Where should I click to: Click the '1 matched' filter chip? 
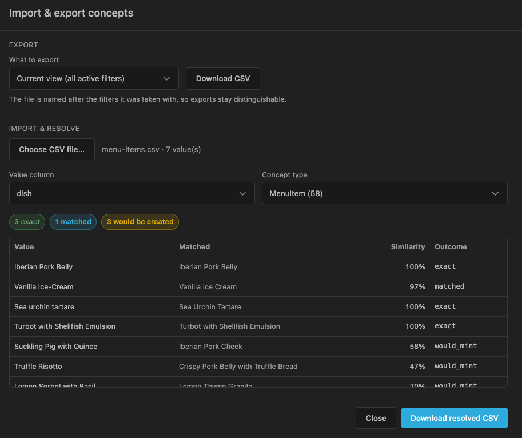point(73,222)
